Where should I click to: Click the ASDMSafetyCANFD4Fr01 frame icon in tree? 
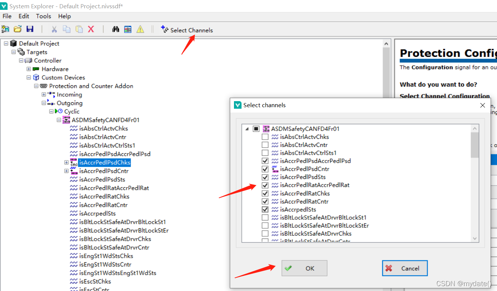[66, 120]
